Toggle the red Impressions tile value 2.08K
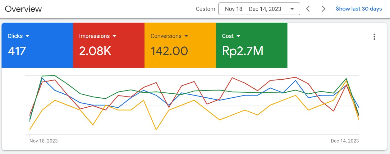The width and height of the screenshot is (390, 154). tap(95, 51)
